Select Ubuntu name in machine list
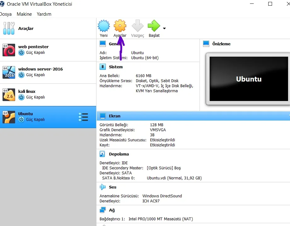The height and width of the screenshot is (226, 290). pyautogui.click(x=26, y=114)
